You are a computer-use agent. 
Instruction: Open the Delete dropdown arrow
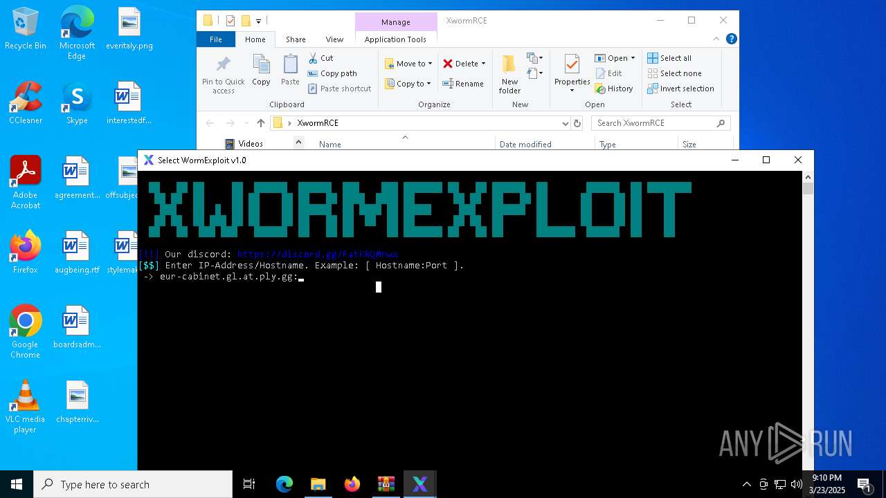click(x=483, y=64)
